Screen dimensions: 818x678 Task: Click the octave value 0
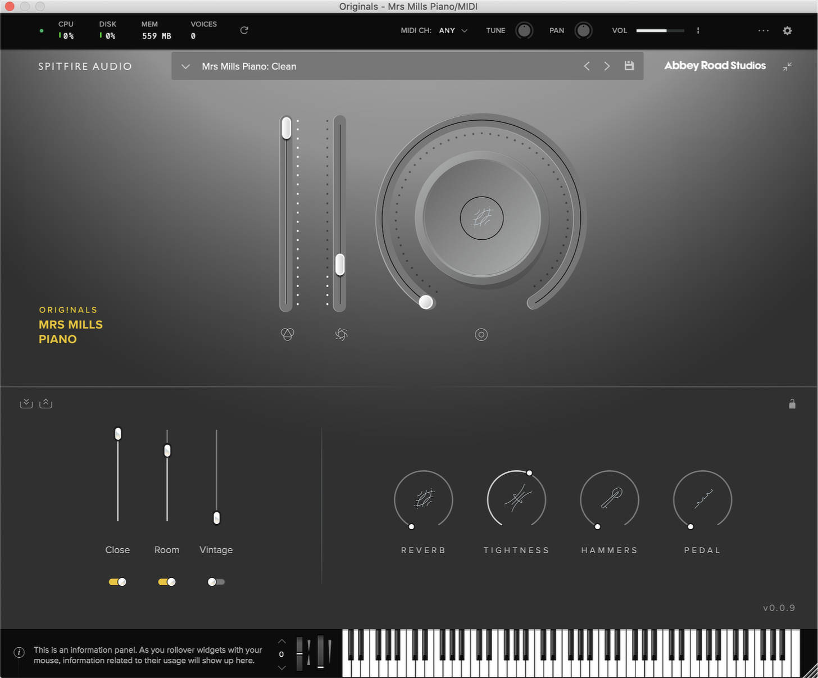coord(281,654)
